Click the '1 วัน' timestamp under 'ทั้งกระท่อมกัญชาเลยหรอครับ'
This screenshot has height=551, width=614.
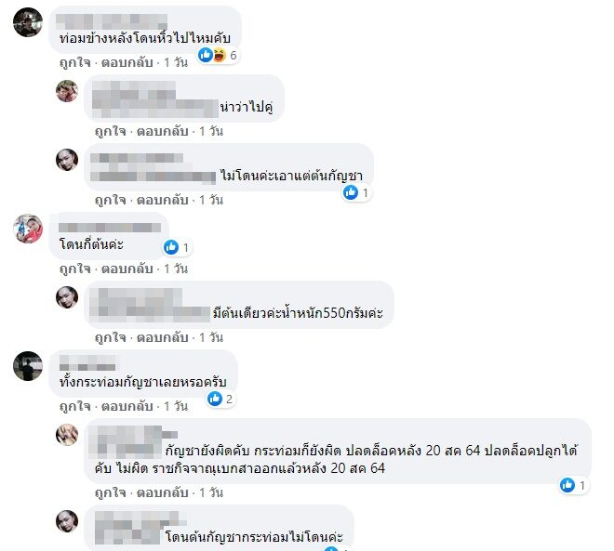click(x=176, y=406)
